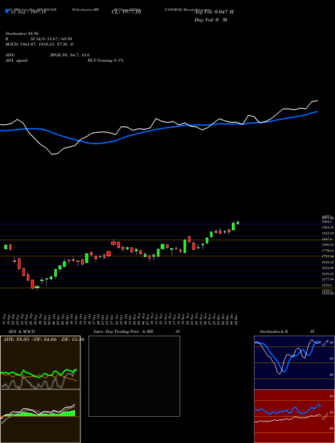Open the red RSI chart panel
The image size is (335, 443).
(294, 416)
